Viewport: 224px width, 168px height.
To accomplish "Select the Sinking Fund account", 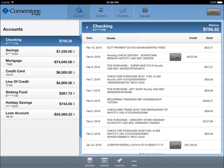I will [x=40, y=94].
